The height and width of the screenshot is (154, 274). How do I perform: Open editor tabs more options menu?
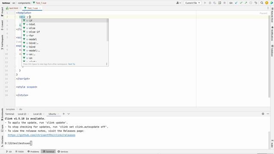[268, 8]
